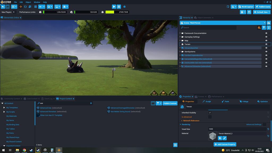
Task: Open multiplayer preview settings icon beside Pause
Action: 124,7
